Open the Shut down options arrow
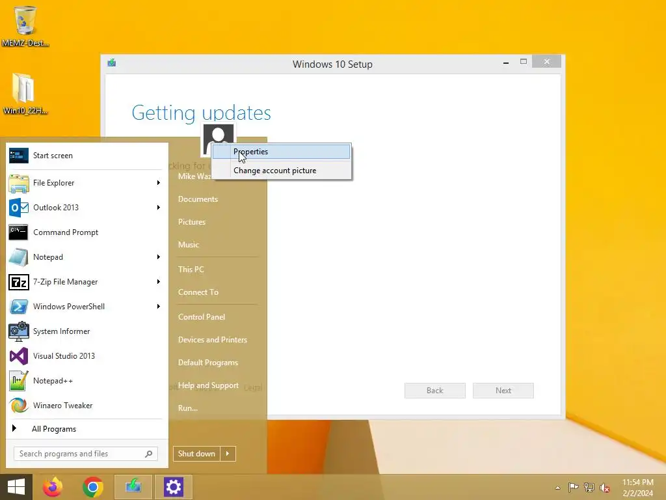Image resolution: width=666 pixels, height=500 pixels. click(x=228, y=454)
